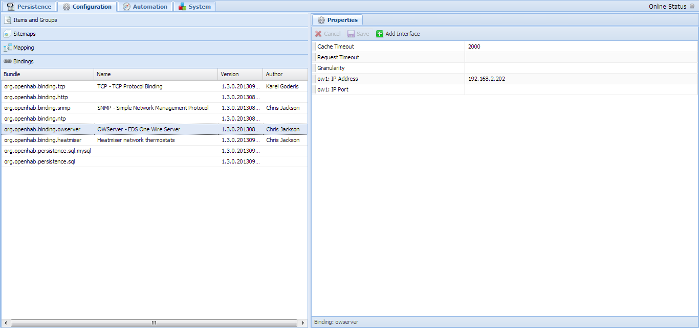Click the System tab blocks icon
Image resolution: width=699 pixels, height=328 pixels.
[x=183, y=7]
